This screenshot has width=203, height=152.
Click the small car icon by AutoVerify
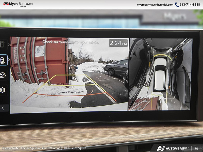pos(196,148)
